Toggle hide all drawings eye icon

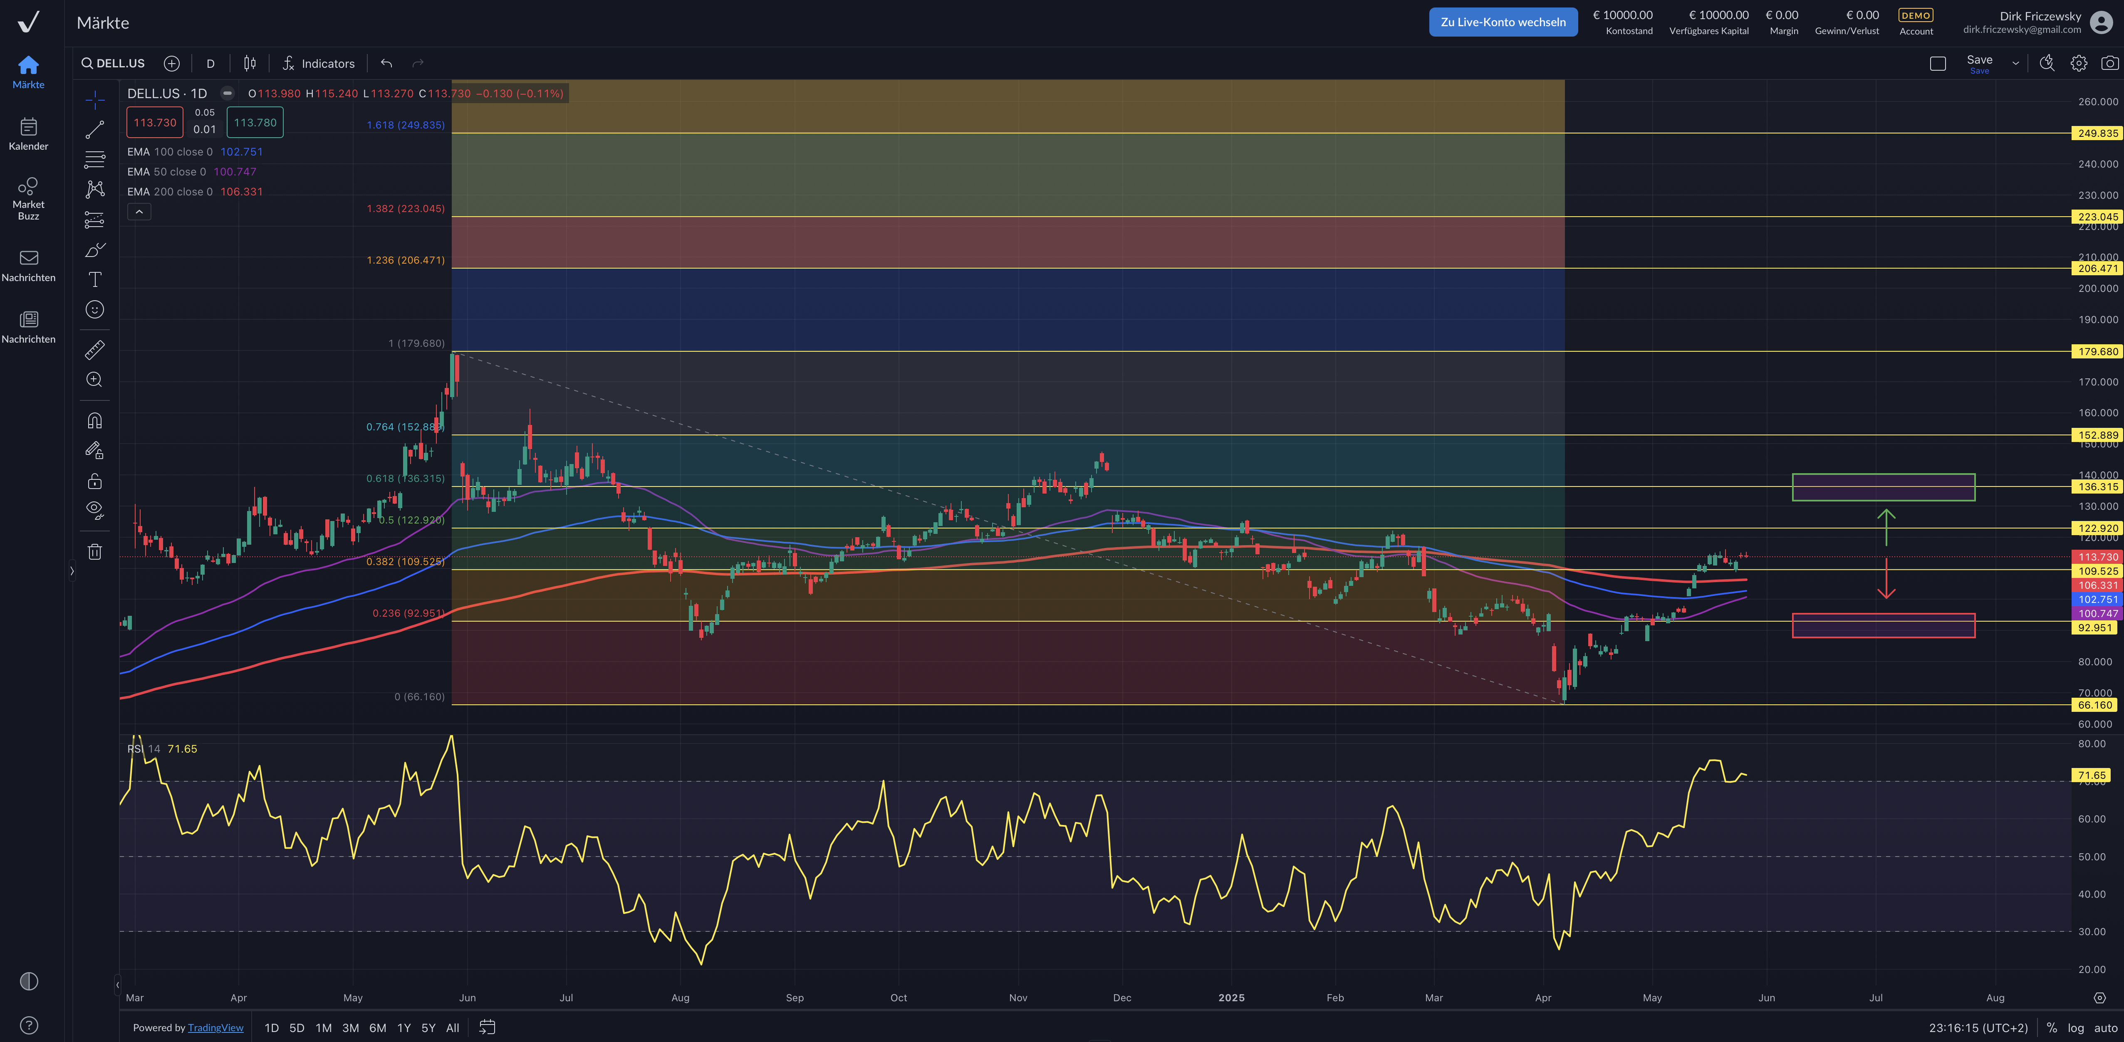pyautogui.click(x=95, y=509)
